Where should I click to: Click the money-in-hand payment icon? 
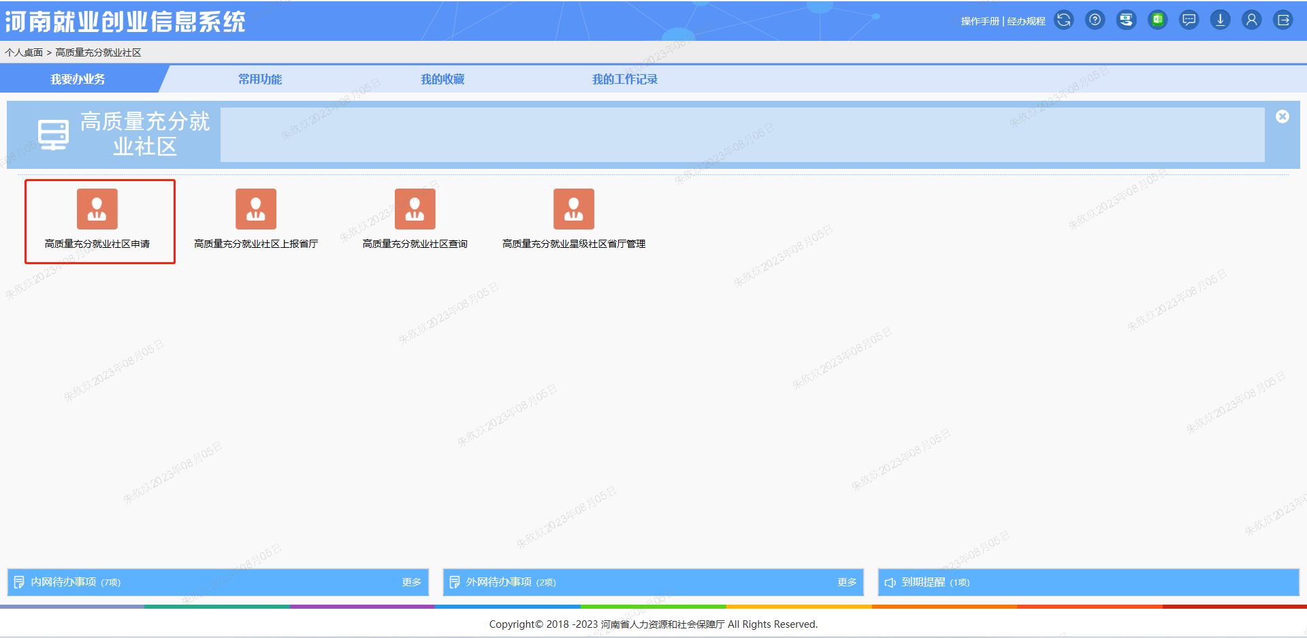pyautogui.click(x=1126, y=20)
